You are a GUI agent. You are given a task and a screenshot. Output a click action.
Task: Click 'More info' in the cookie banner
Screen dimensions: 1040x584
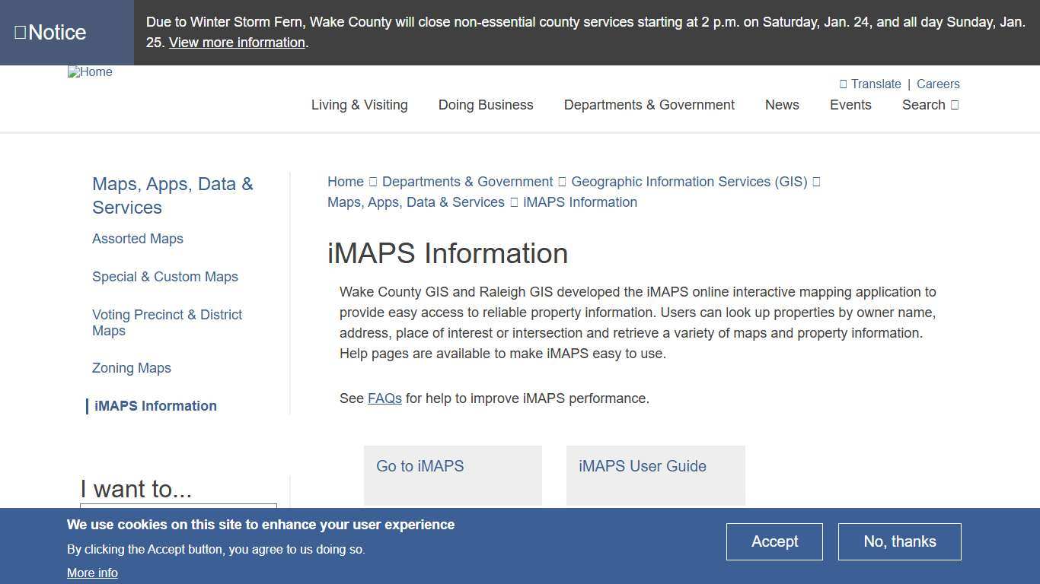(92, 573)
